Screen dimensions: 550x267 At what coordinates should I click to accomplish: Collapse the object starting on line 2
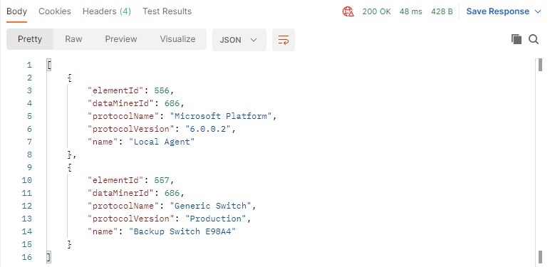(70, 78)
